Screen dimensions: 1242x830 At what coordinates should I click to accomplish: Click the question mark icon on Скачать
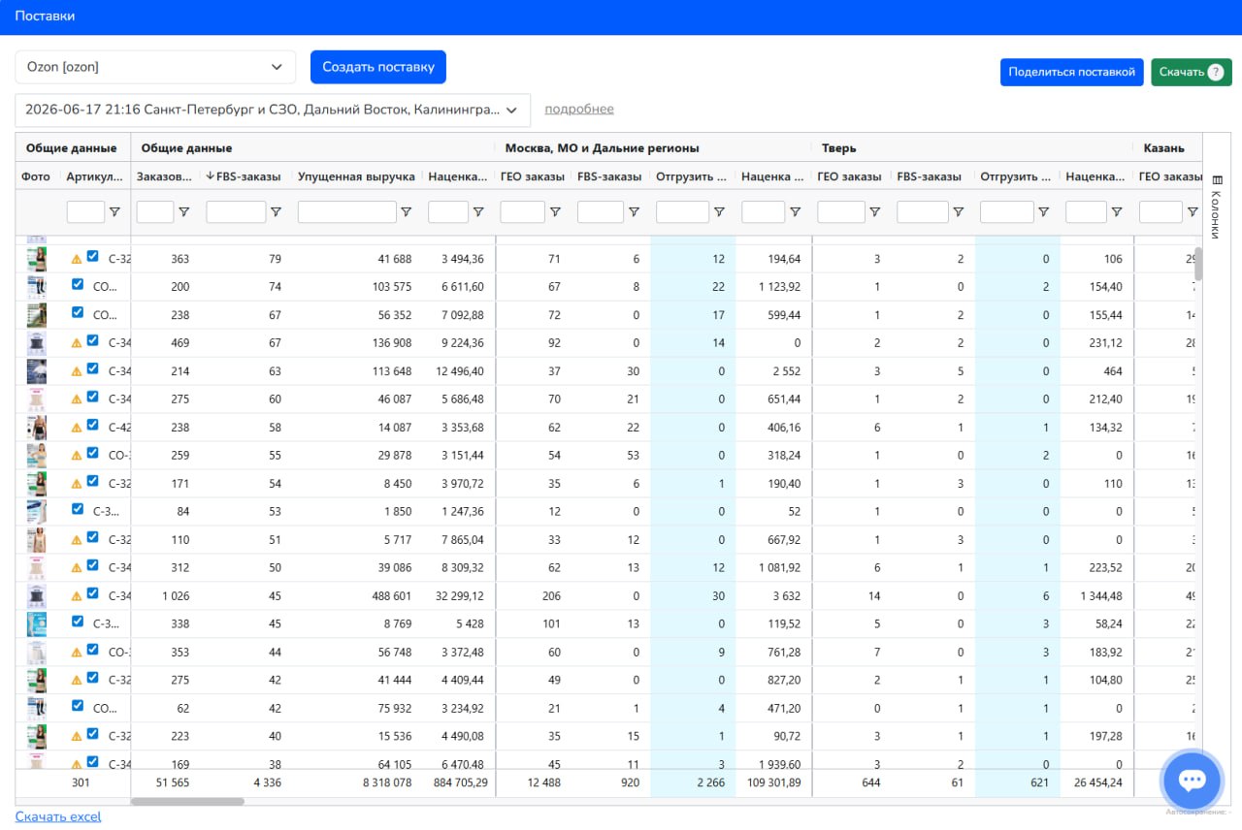tap(1216, 72)
